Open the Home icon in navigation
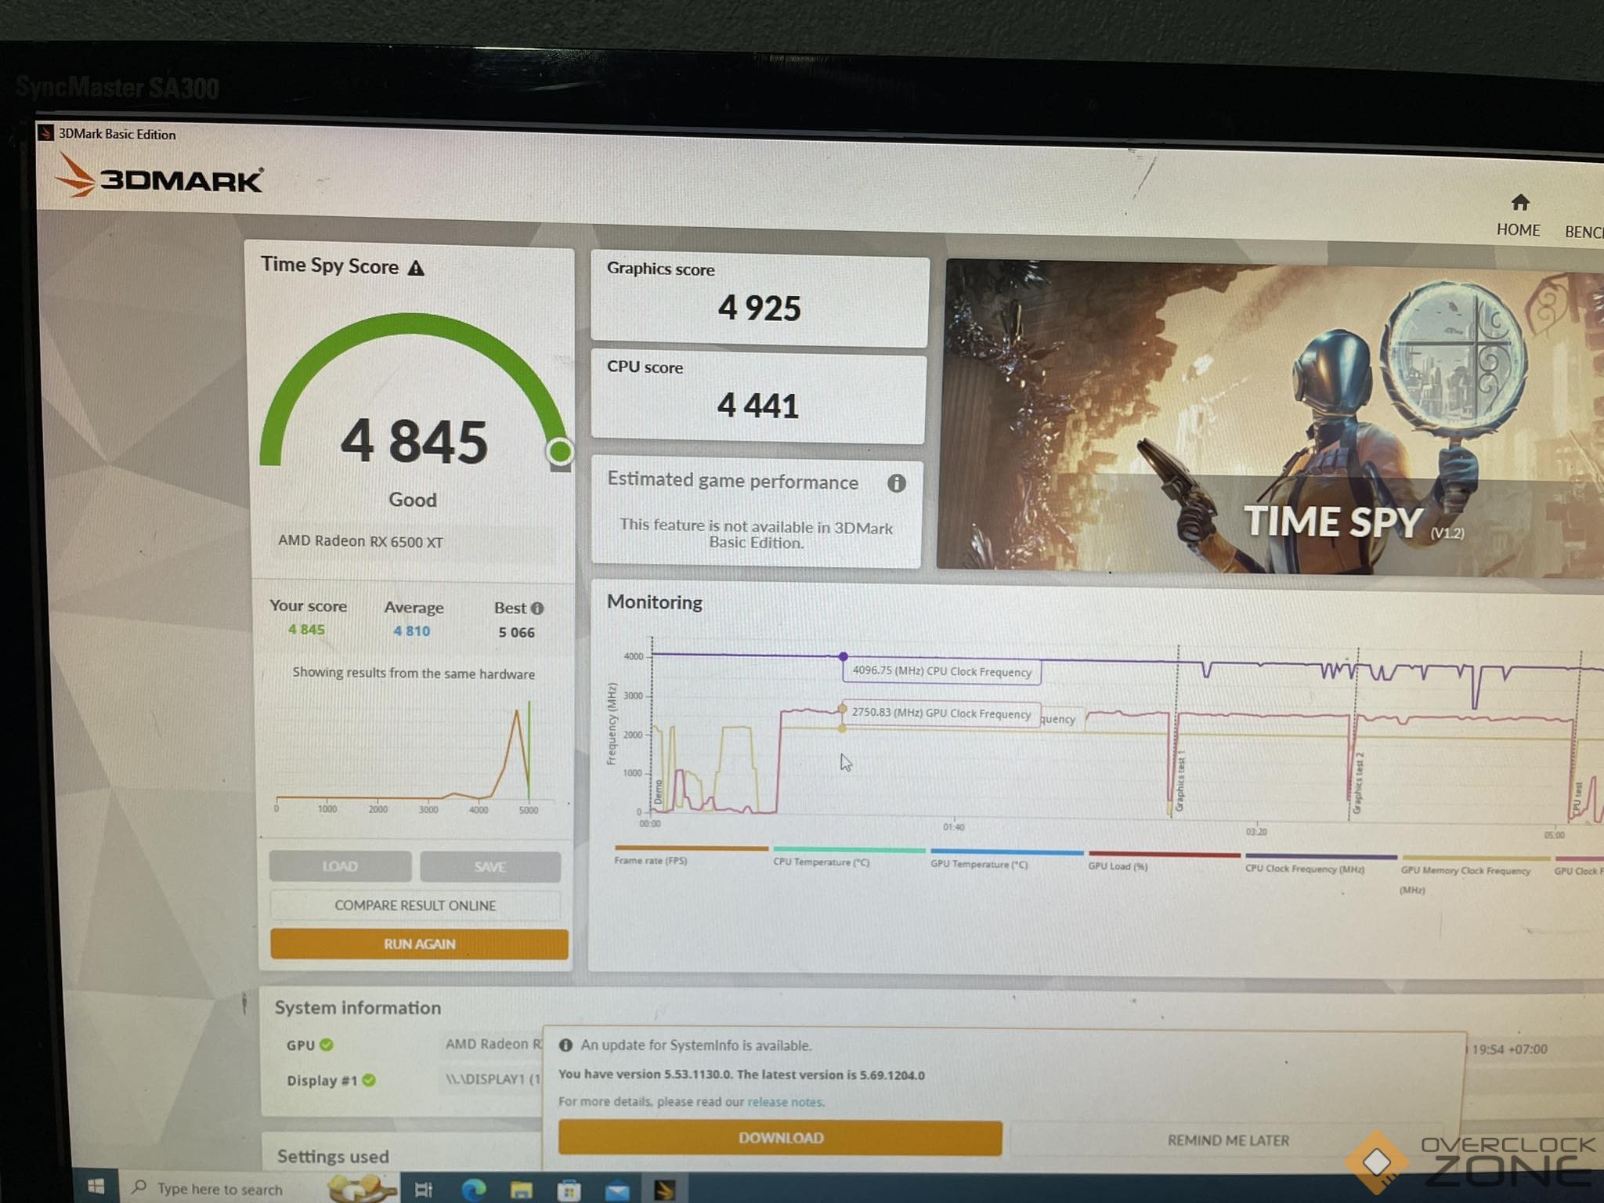The width and height of the screenshot is (1604, 1203). click(x=1519, y=203)
